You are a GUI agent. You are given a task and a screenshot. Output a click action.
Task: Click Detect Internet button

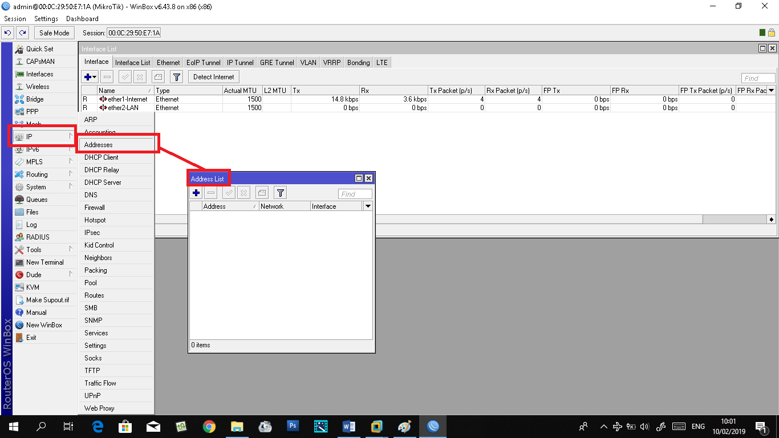[214, 77]
